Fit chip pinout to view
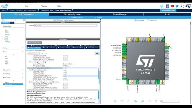 pos(122,101)
